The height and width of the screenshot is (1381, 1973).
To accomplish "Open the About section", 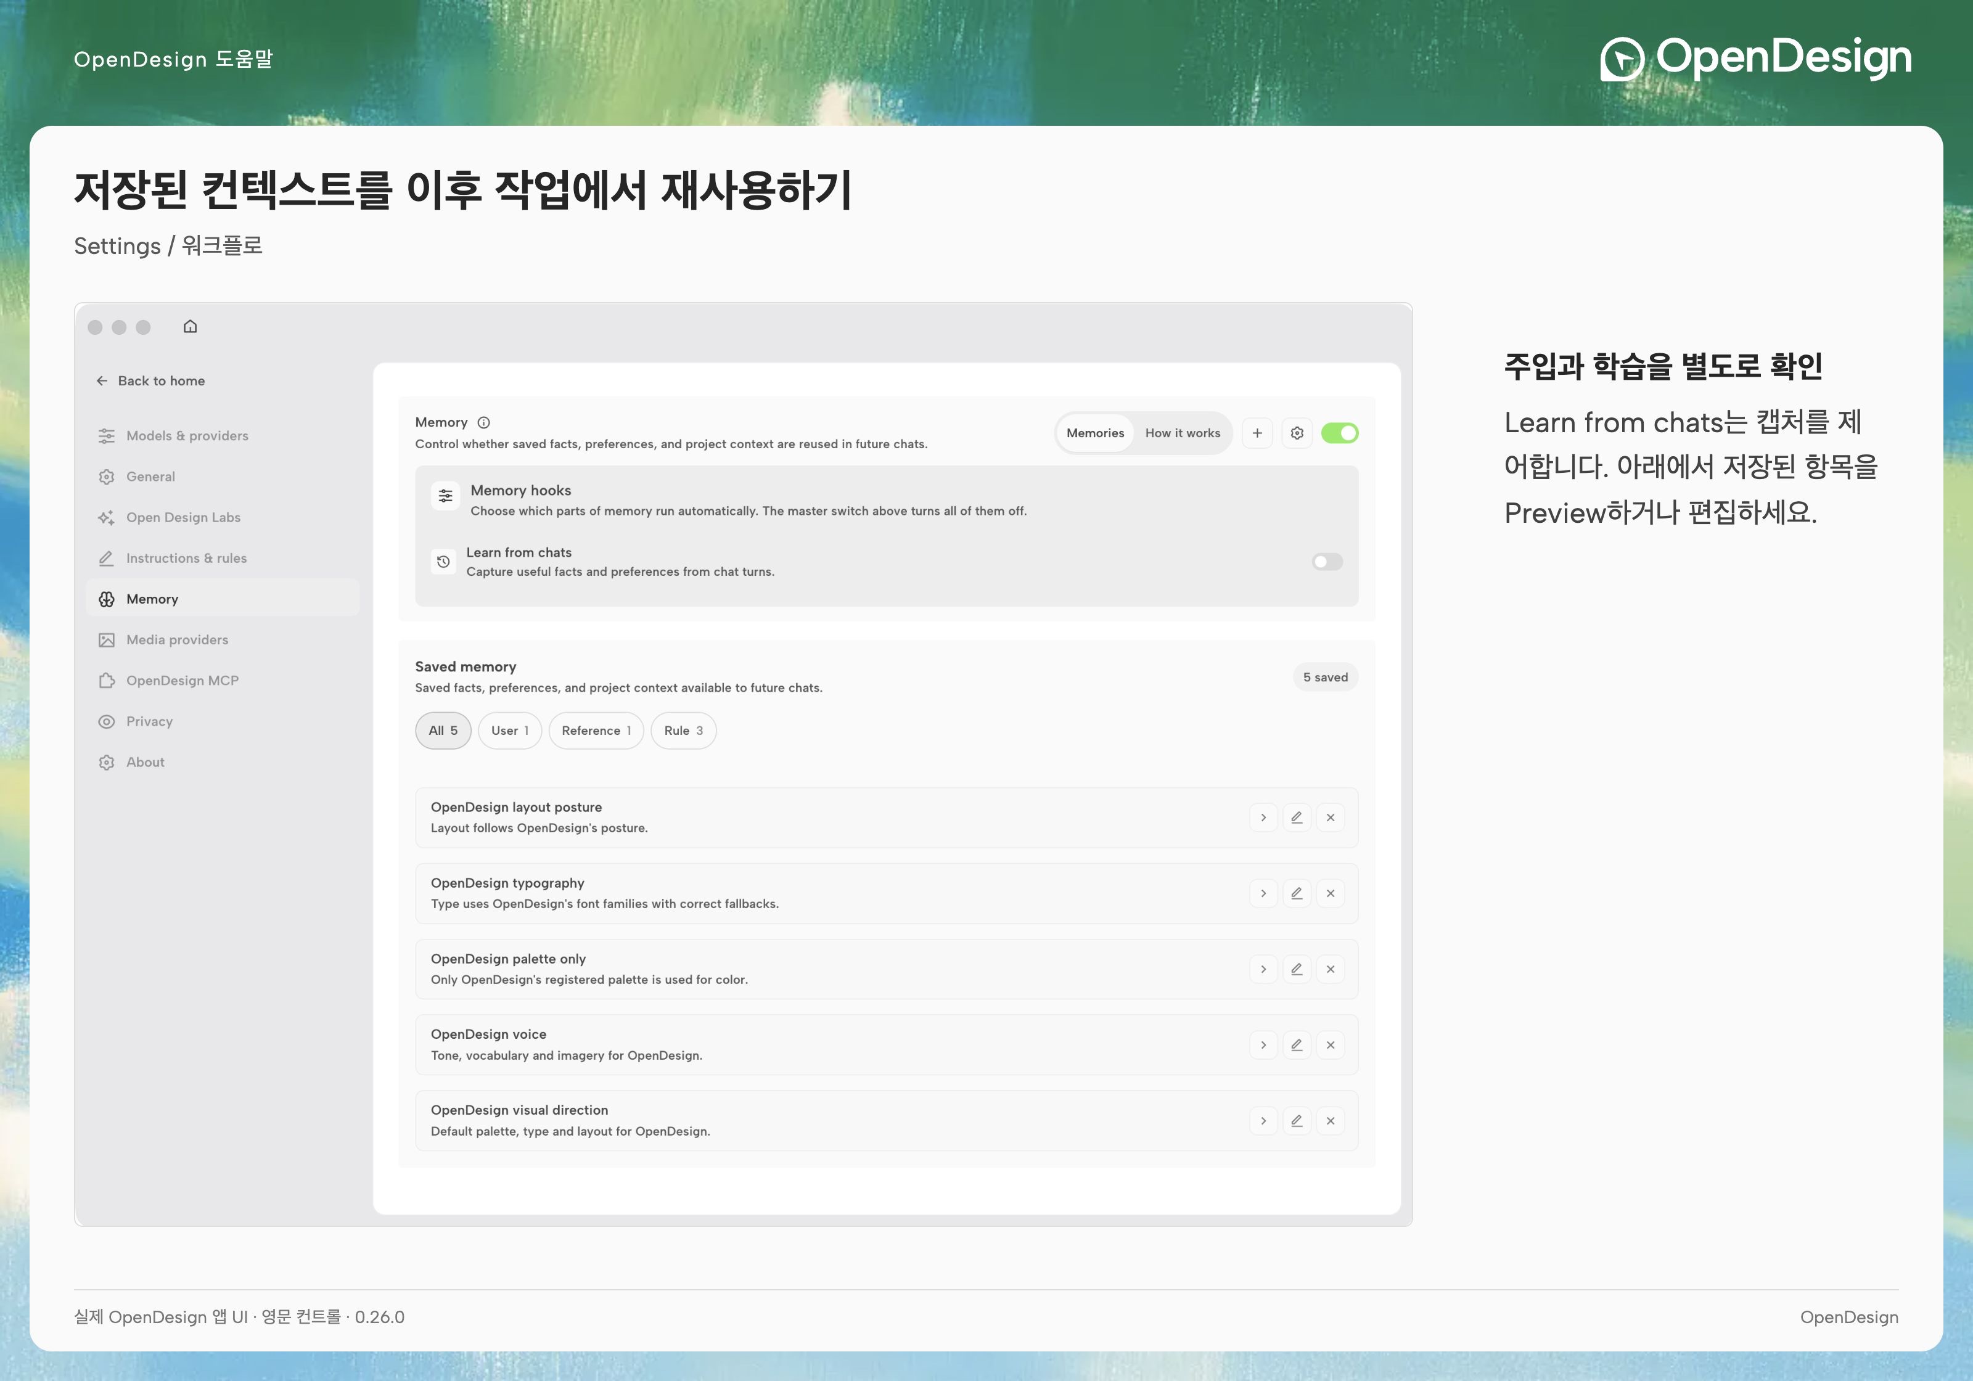I will (223, 762).
